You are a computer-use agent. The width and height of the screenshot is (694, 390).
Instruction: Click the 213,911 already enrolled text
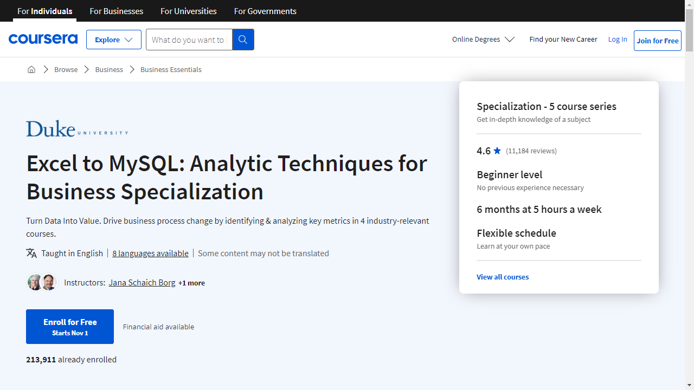pos(71,359)
